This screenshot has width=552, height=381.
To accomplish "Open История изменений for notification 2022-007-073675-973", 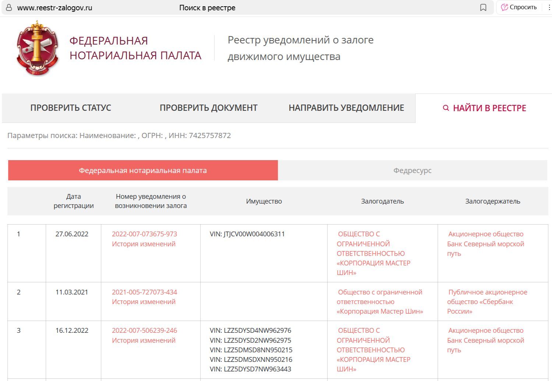I will (x=144, y=244).
